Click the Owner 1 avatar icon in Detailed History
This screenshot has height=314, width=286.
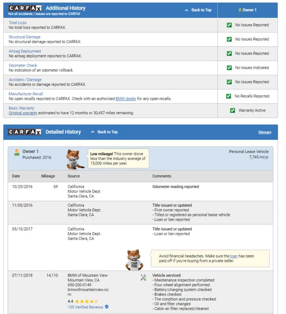[17, 153]
